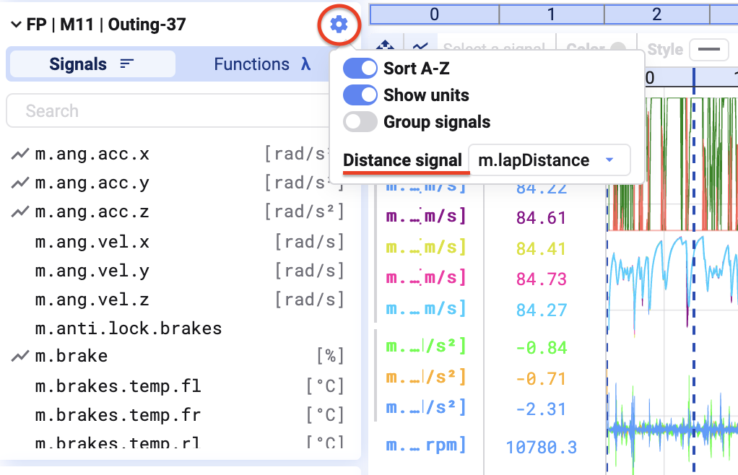Click the chart line icon beside m.ang.acc.x

tap(20, 154)
